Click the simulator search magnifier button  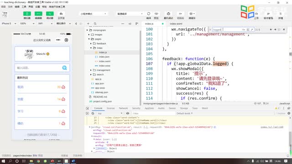point(64,68)
